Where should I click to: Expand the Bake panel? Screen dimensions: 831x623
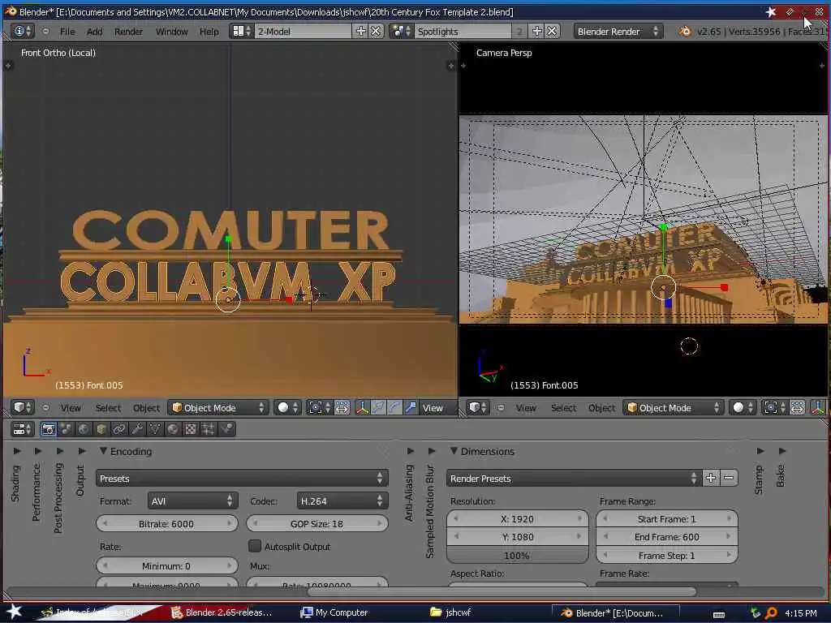point(782,451)
